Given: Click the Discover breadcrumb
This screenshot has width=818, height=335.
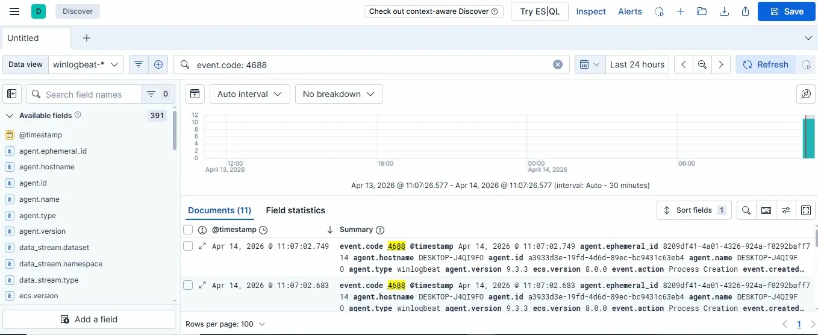Looking at the screenshot, I should (x=78, y=11).
